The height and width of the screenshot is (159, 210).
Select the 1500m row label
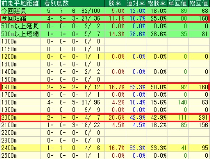tap(9, 80)
